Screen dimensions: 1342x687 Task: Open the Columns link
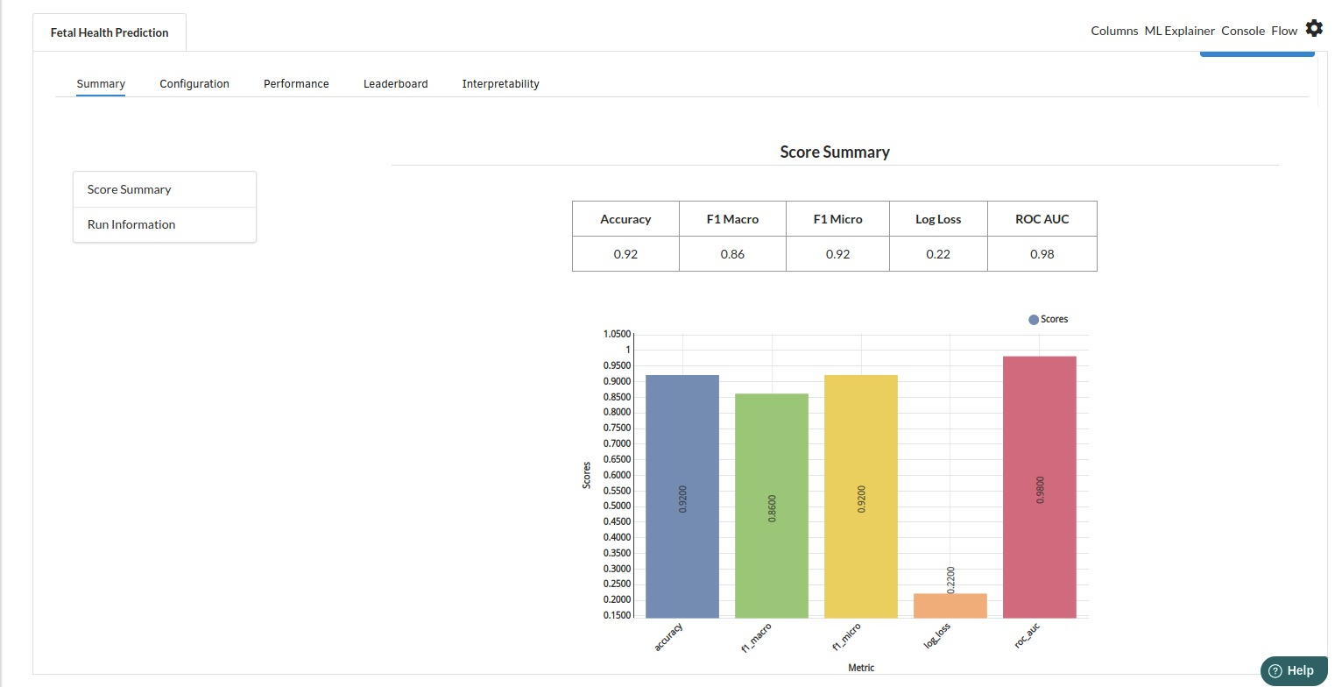coord(1114,31)
